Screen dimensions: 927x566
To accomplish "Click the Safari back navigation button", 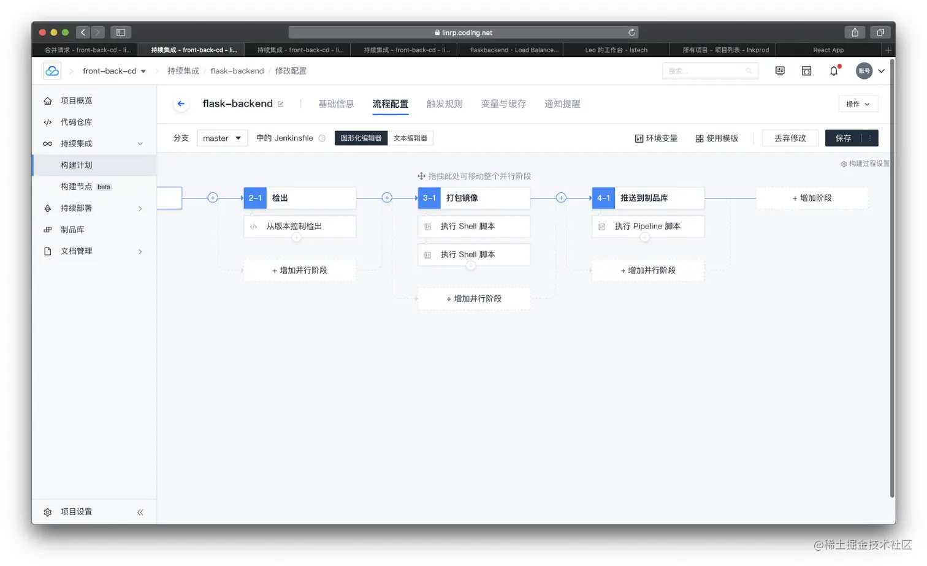I will tap(83, 32).
